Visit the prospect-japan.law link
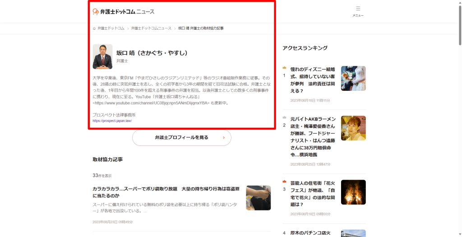The image size is (462, 237). point(112,121)
